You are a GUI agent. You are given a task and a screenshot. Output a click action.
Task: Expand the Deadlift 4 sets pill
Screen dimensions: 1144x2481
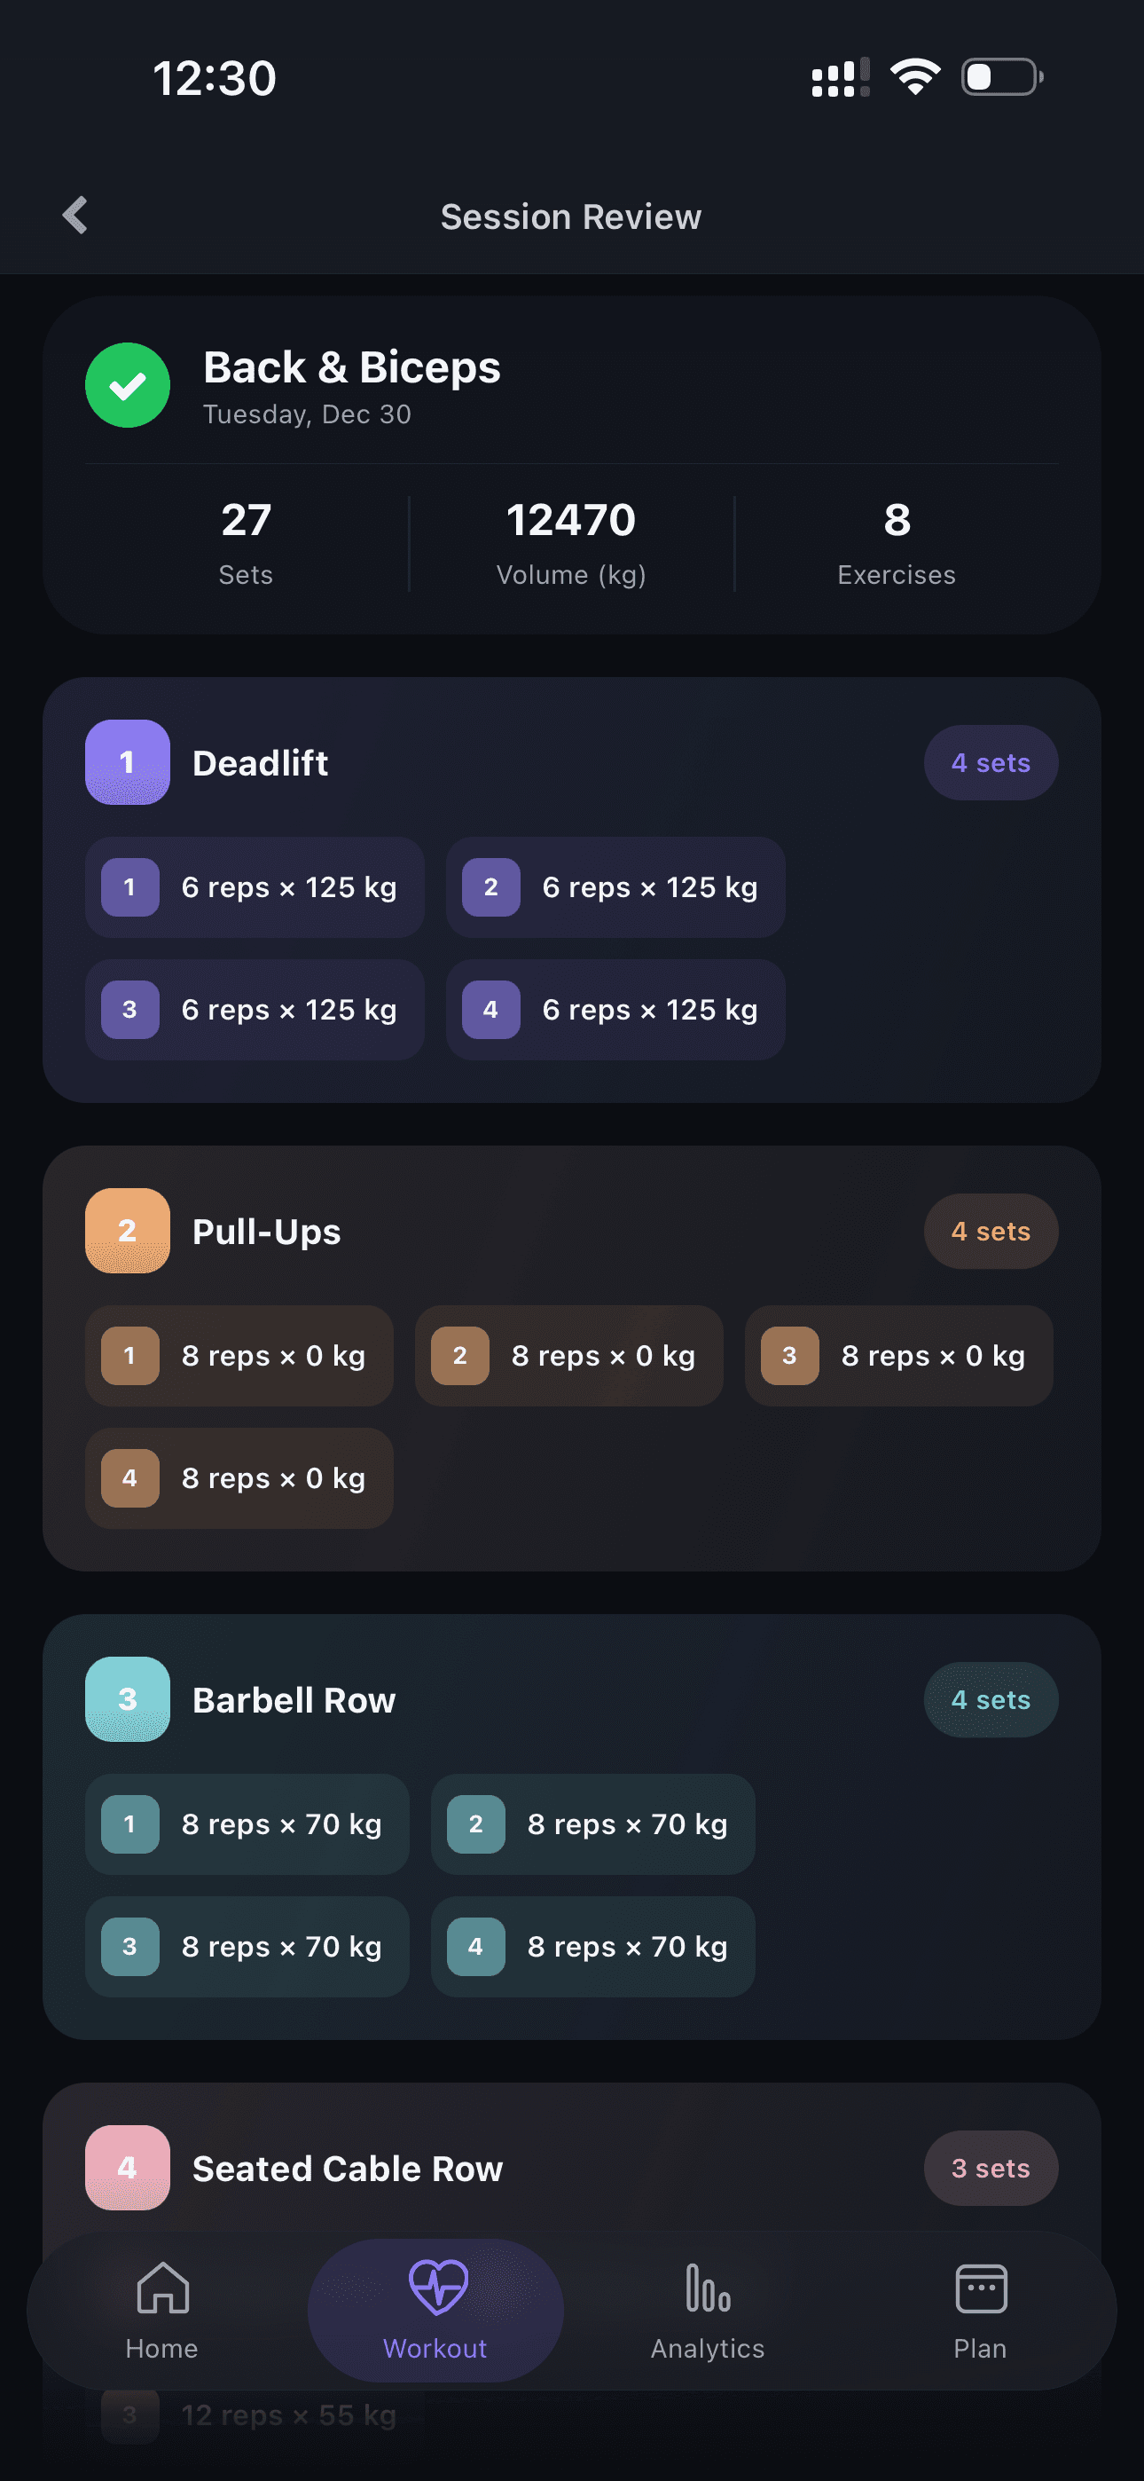pyautogui.click(x=991, y=762)
